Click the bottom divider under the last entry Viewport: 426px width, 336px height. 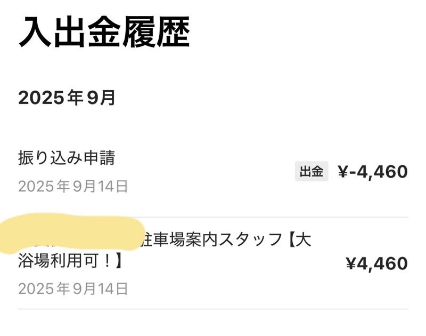tap(213, 309)
